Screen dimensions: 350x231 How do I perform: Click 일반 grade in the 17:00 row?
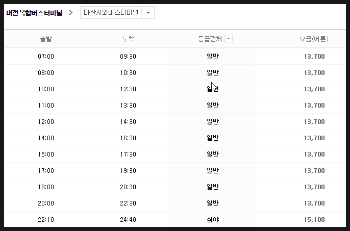[213, 170]
